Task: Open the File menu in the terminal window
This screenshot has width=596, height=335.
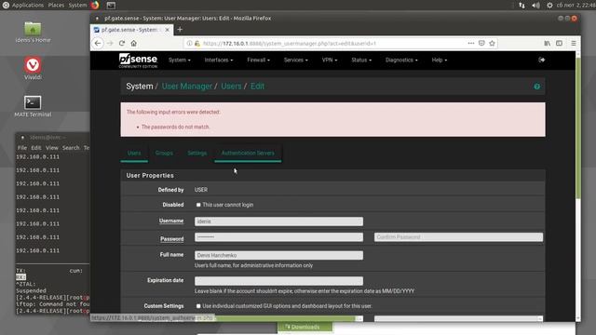Action: tap(22, 148)
